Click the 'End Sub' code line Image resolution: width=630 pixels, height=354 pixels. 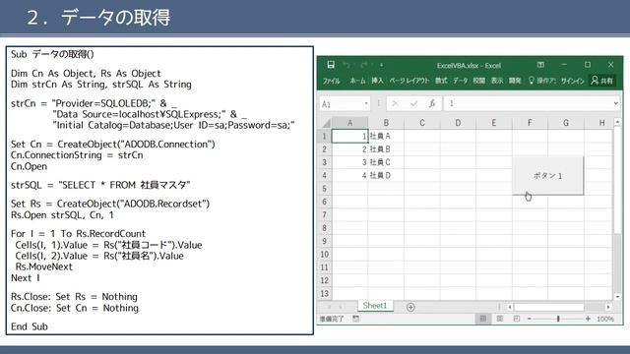(30, 326)
